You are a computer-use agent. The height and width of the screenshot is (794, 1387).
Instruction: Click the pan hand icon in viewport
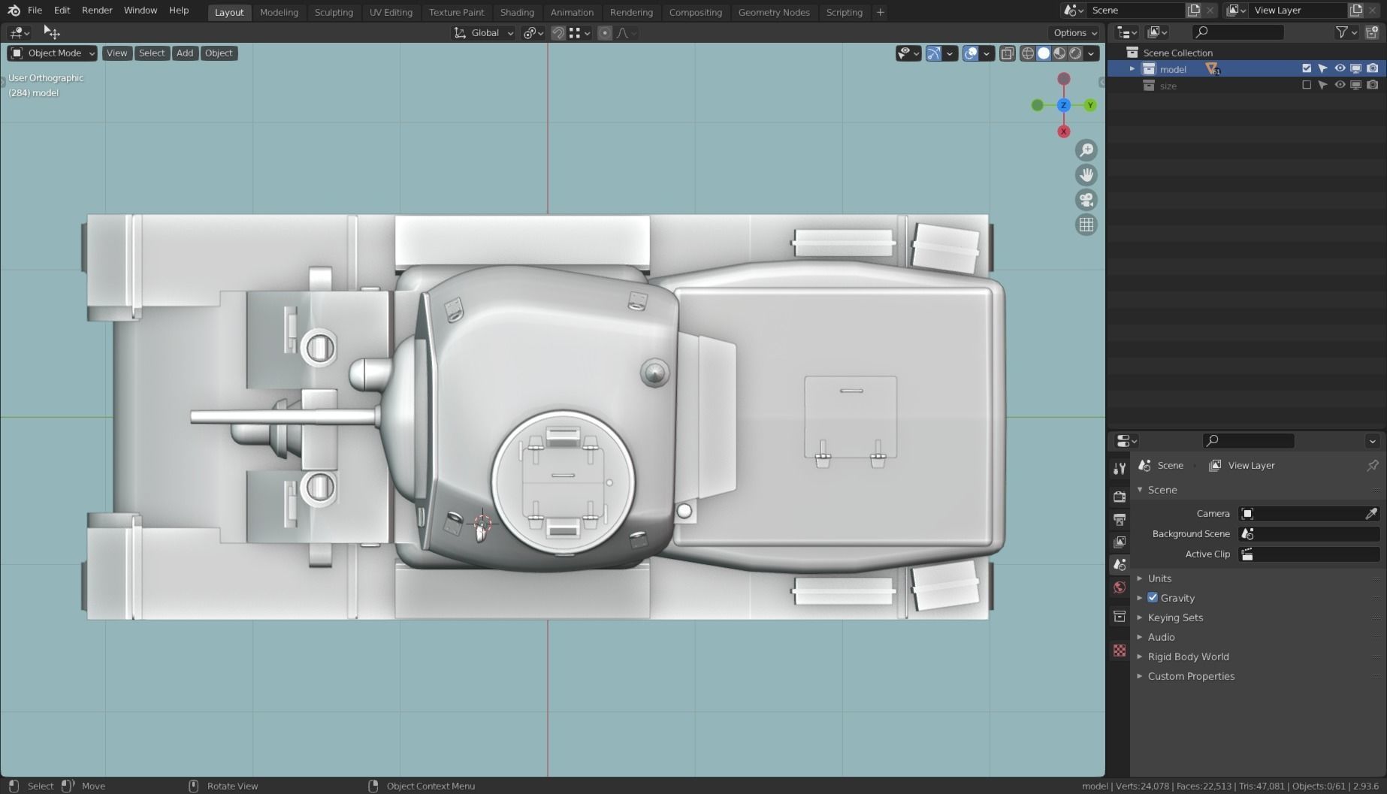[1086, 175]
